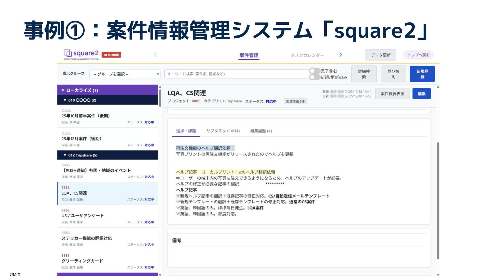
Task: Toggle the 完了含む switch
Action: click(314, 71)
